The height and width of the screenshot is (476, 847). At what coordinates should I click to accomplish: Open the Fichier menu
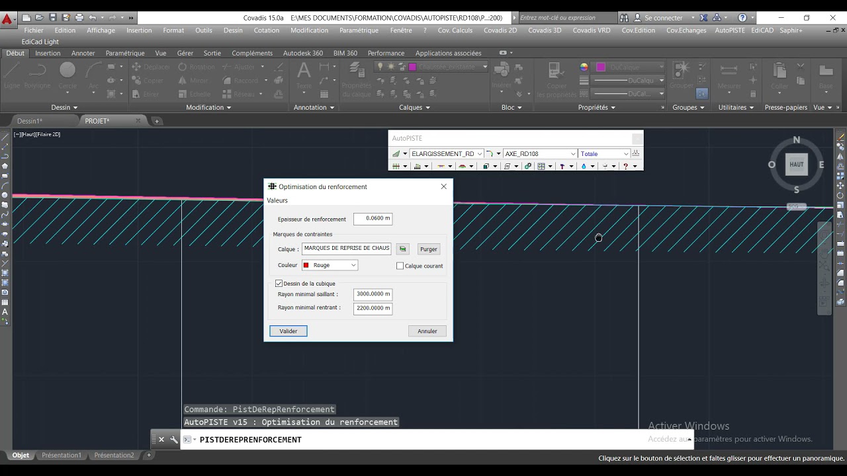click(x=34, y=30)
